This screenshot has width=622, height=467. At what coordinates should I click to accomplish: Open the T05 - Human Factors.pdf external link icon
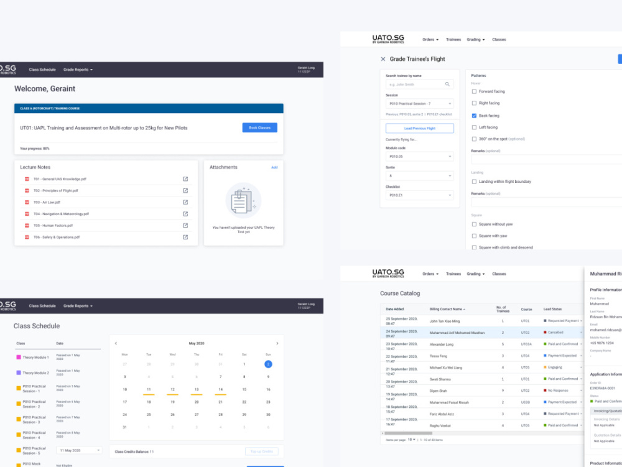[x=185, y=226]
